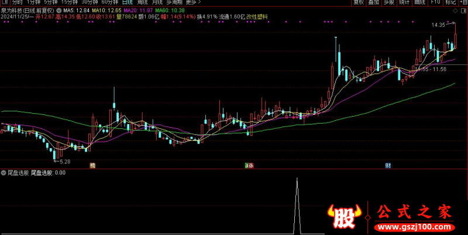
Task: Click the 画线 drawing tools button
Action: [419, 3]
